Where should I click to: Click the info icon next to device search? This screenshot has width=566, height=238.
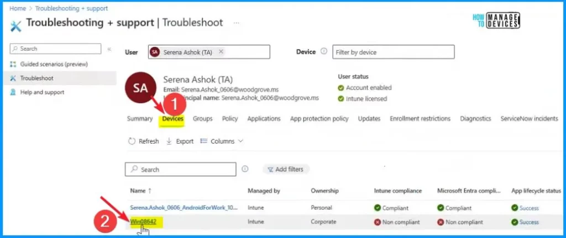245,169
